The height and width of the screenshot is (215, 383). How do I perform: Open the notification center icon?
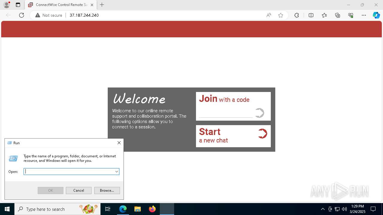373,209
